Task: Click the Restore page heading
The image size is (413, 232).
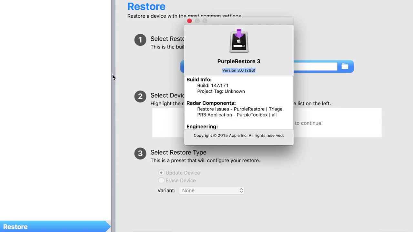Action: coord(146,6)
